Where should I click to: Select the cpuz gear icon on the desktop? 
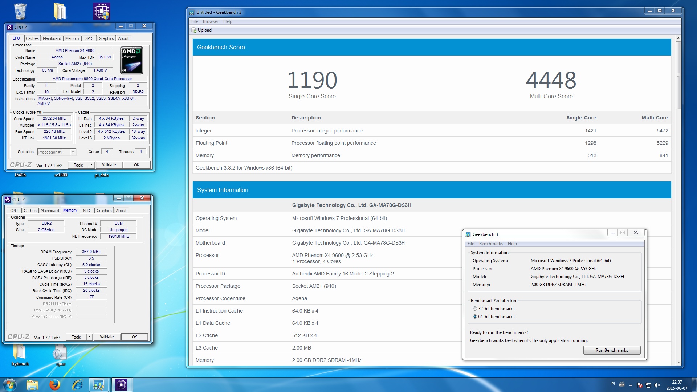tap(60, 352)
